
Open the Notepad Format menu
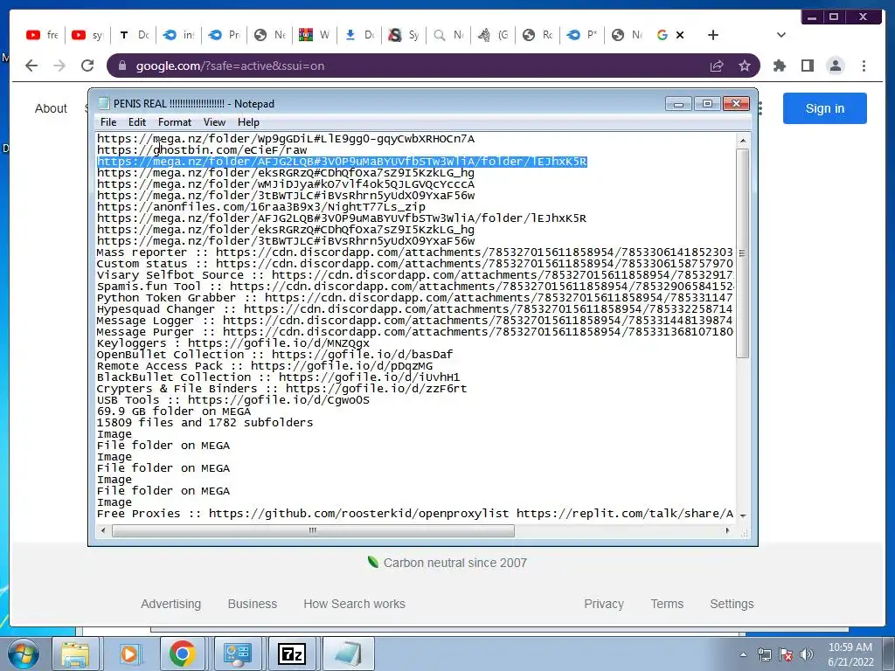(x=175, y=122)
